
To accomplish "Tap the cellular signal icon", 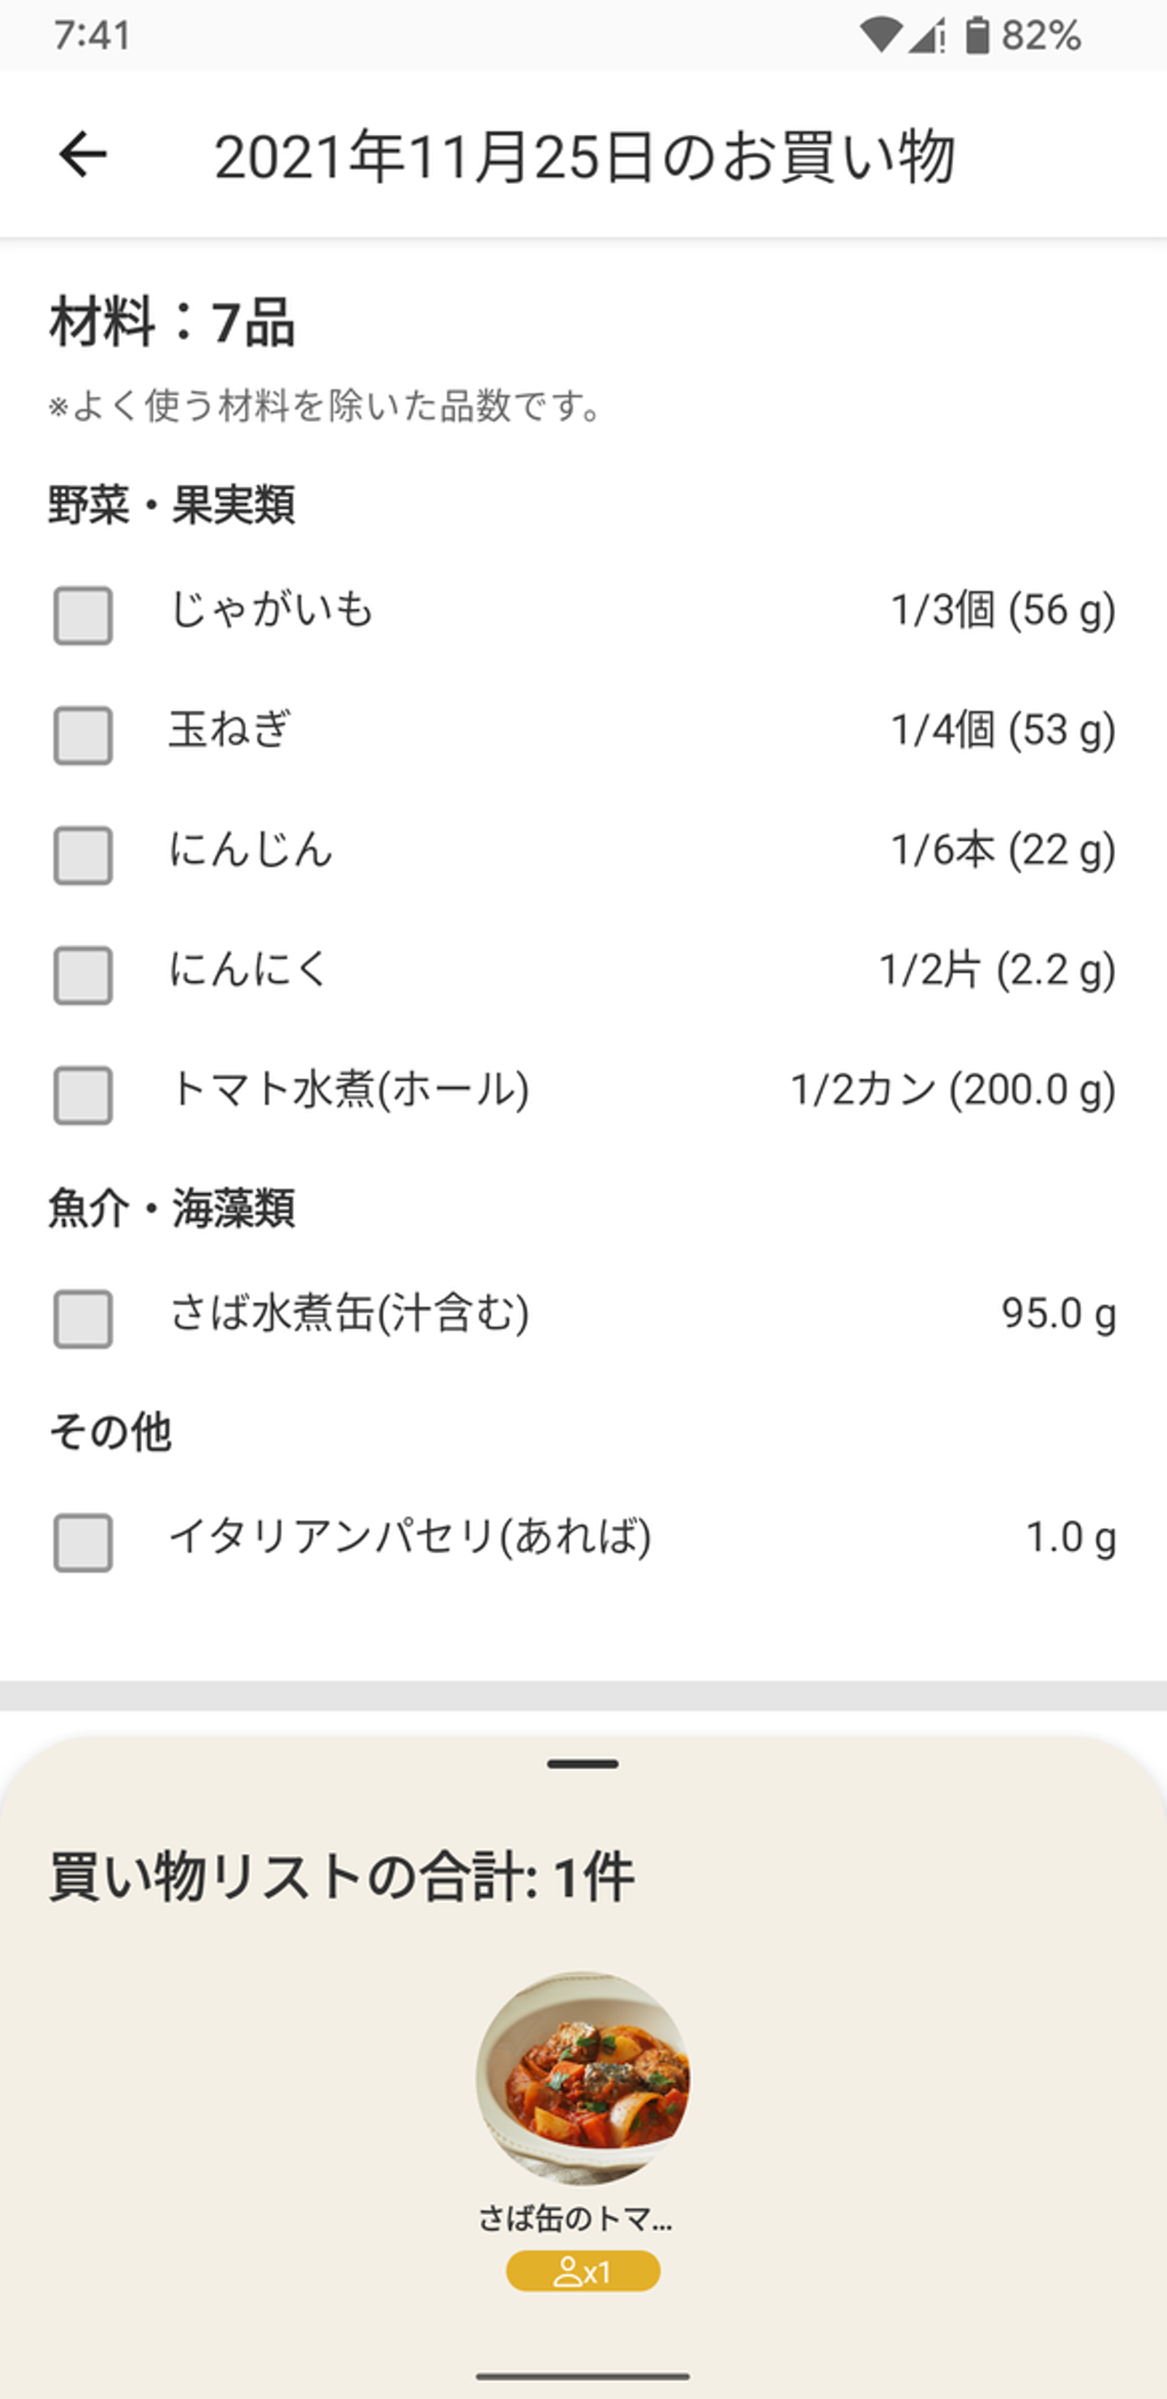I will click(x=927, y=36).
